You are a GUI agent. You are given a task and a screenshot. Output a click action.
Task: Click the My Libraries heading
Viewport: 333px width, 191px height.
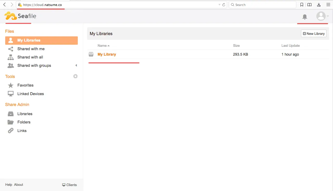101,34
